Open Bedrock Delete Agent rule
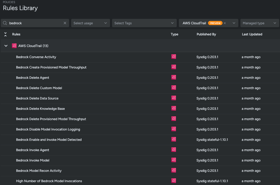 coord(33,78)
